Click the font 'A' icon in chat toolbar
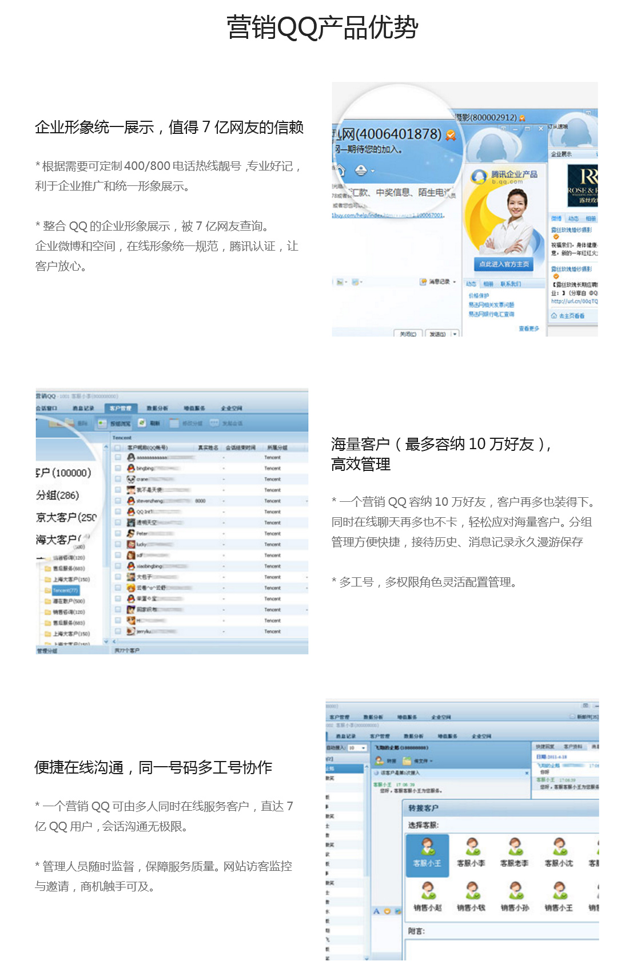 (x=376, y=911)
